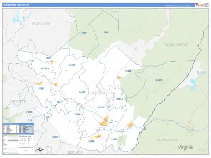Screen dimensions: 211x158
Task: Click the POCAHONTAS county label
Action: 175,45
